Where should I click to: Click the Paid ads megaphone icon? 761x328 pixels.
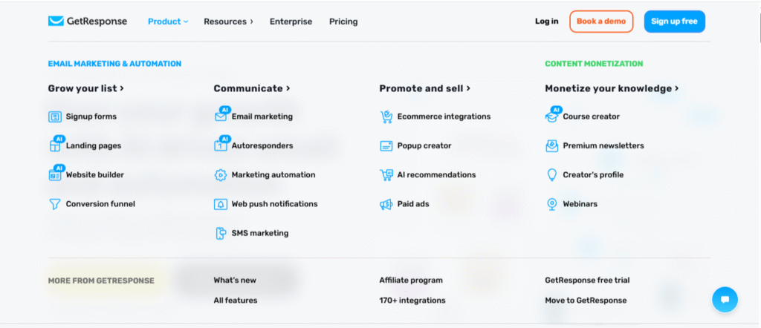point(386,204)
